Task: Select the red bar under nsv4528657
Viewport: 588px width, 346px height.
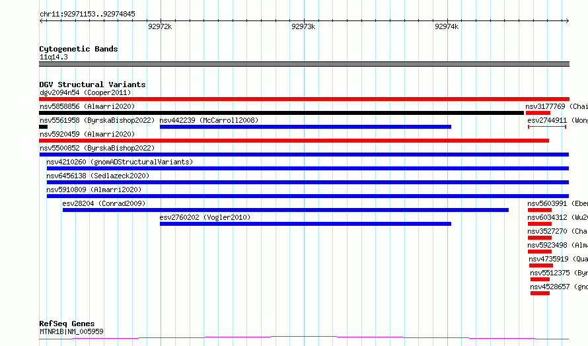Action: click(540, 293)
